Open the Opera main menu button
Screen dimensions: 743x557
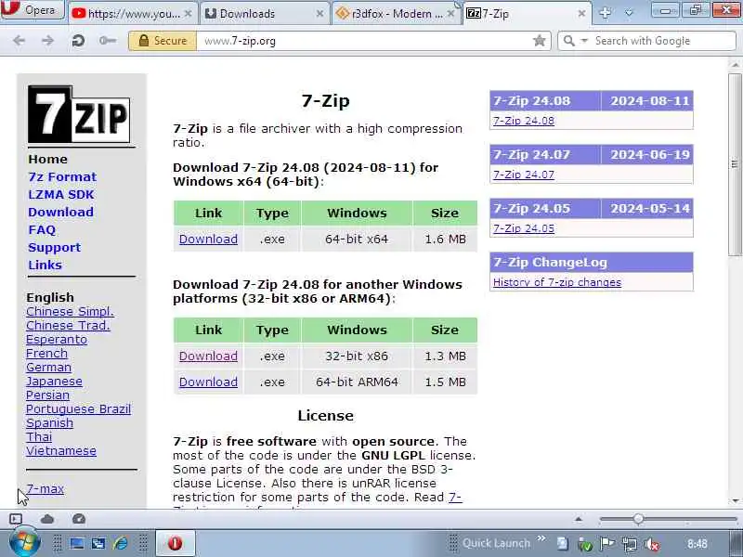pos(33,9)
